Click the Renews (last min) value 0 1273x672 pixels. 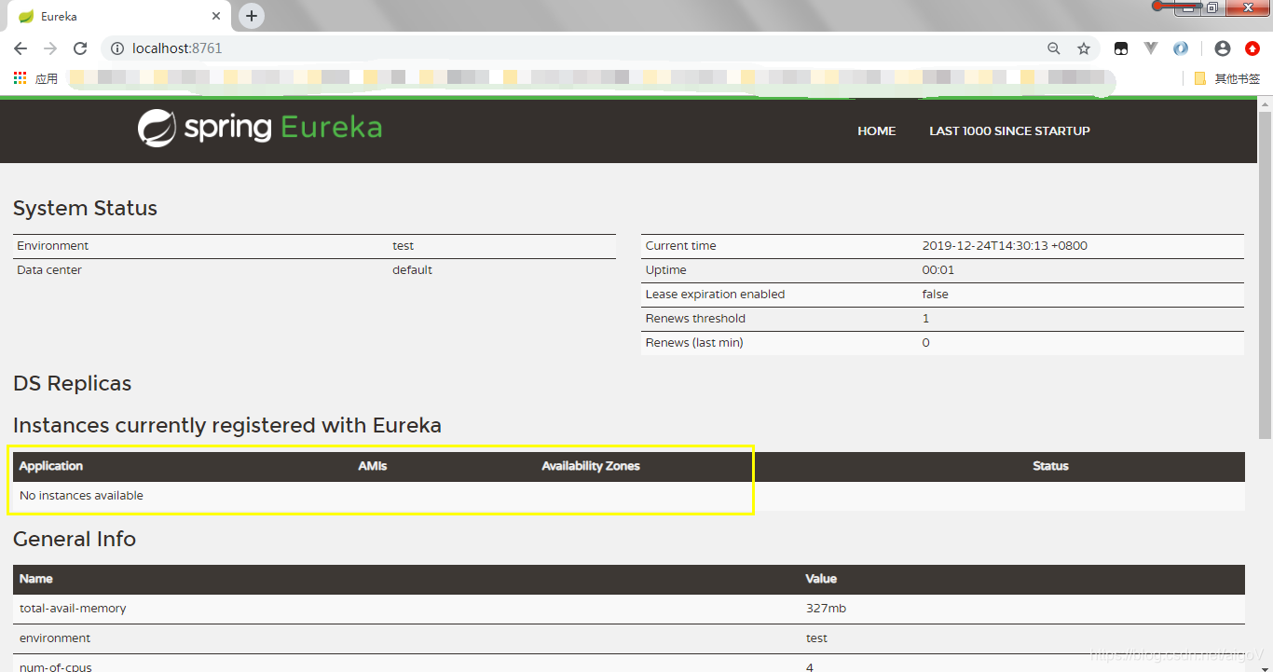(x=926, y=343)
